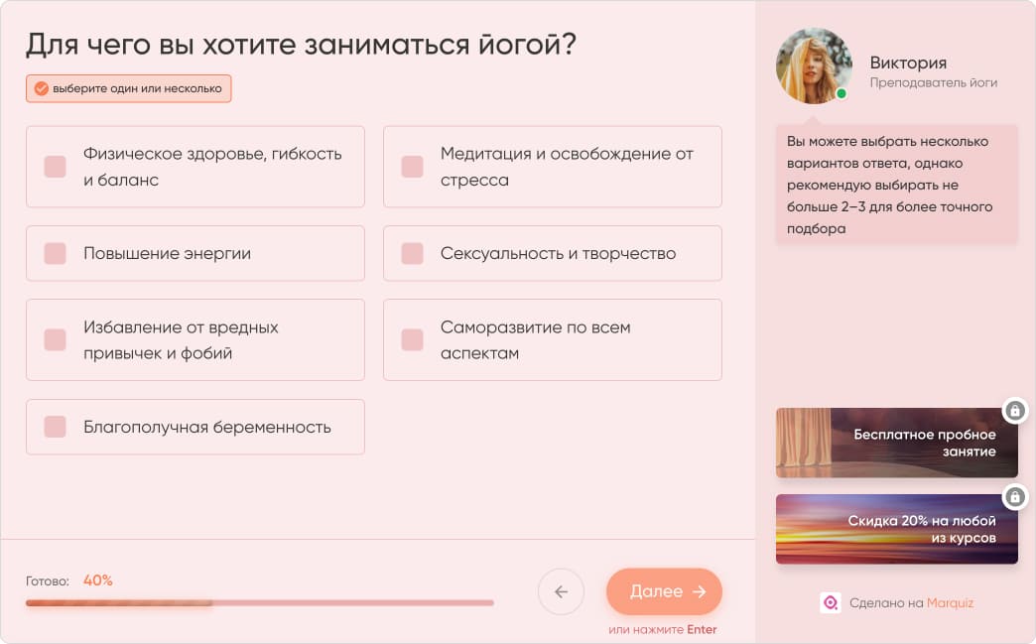Image resolution: width=1036 pixels, height=644 pixels.
Task: Click the back arrow circle button
Action: (561, 591)
